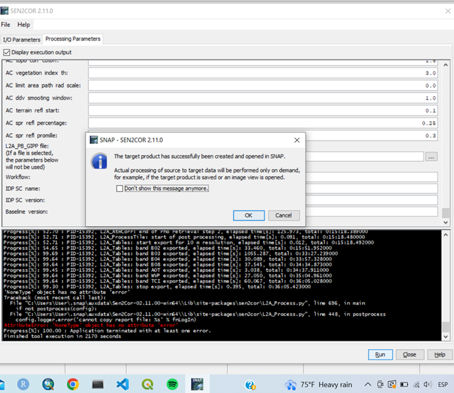The height and width of the screenshot is (393, 454).
Task: Click output console scroll up arrow
Action: tap(446, 235)
